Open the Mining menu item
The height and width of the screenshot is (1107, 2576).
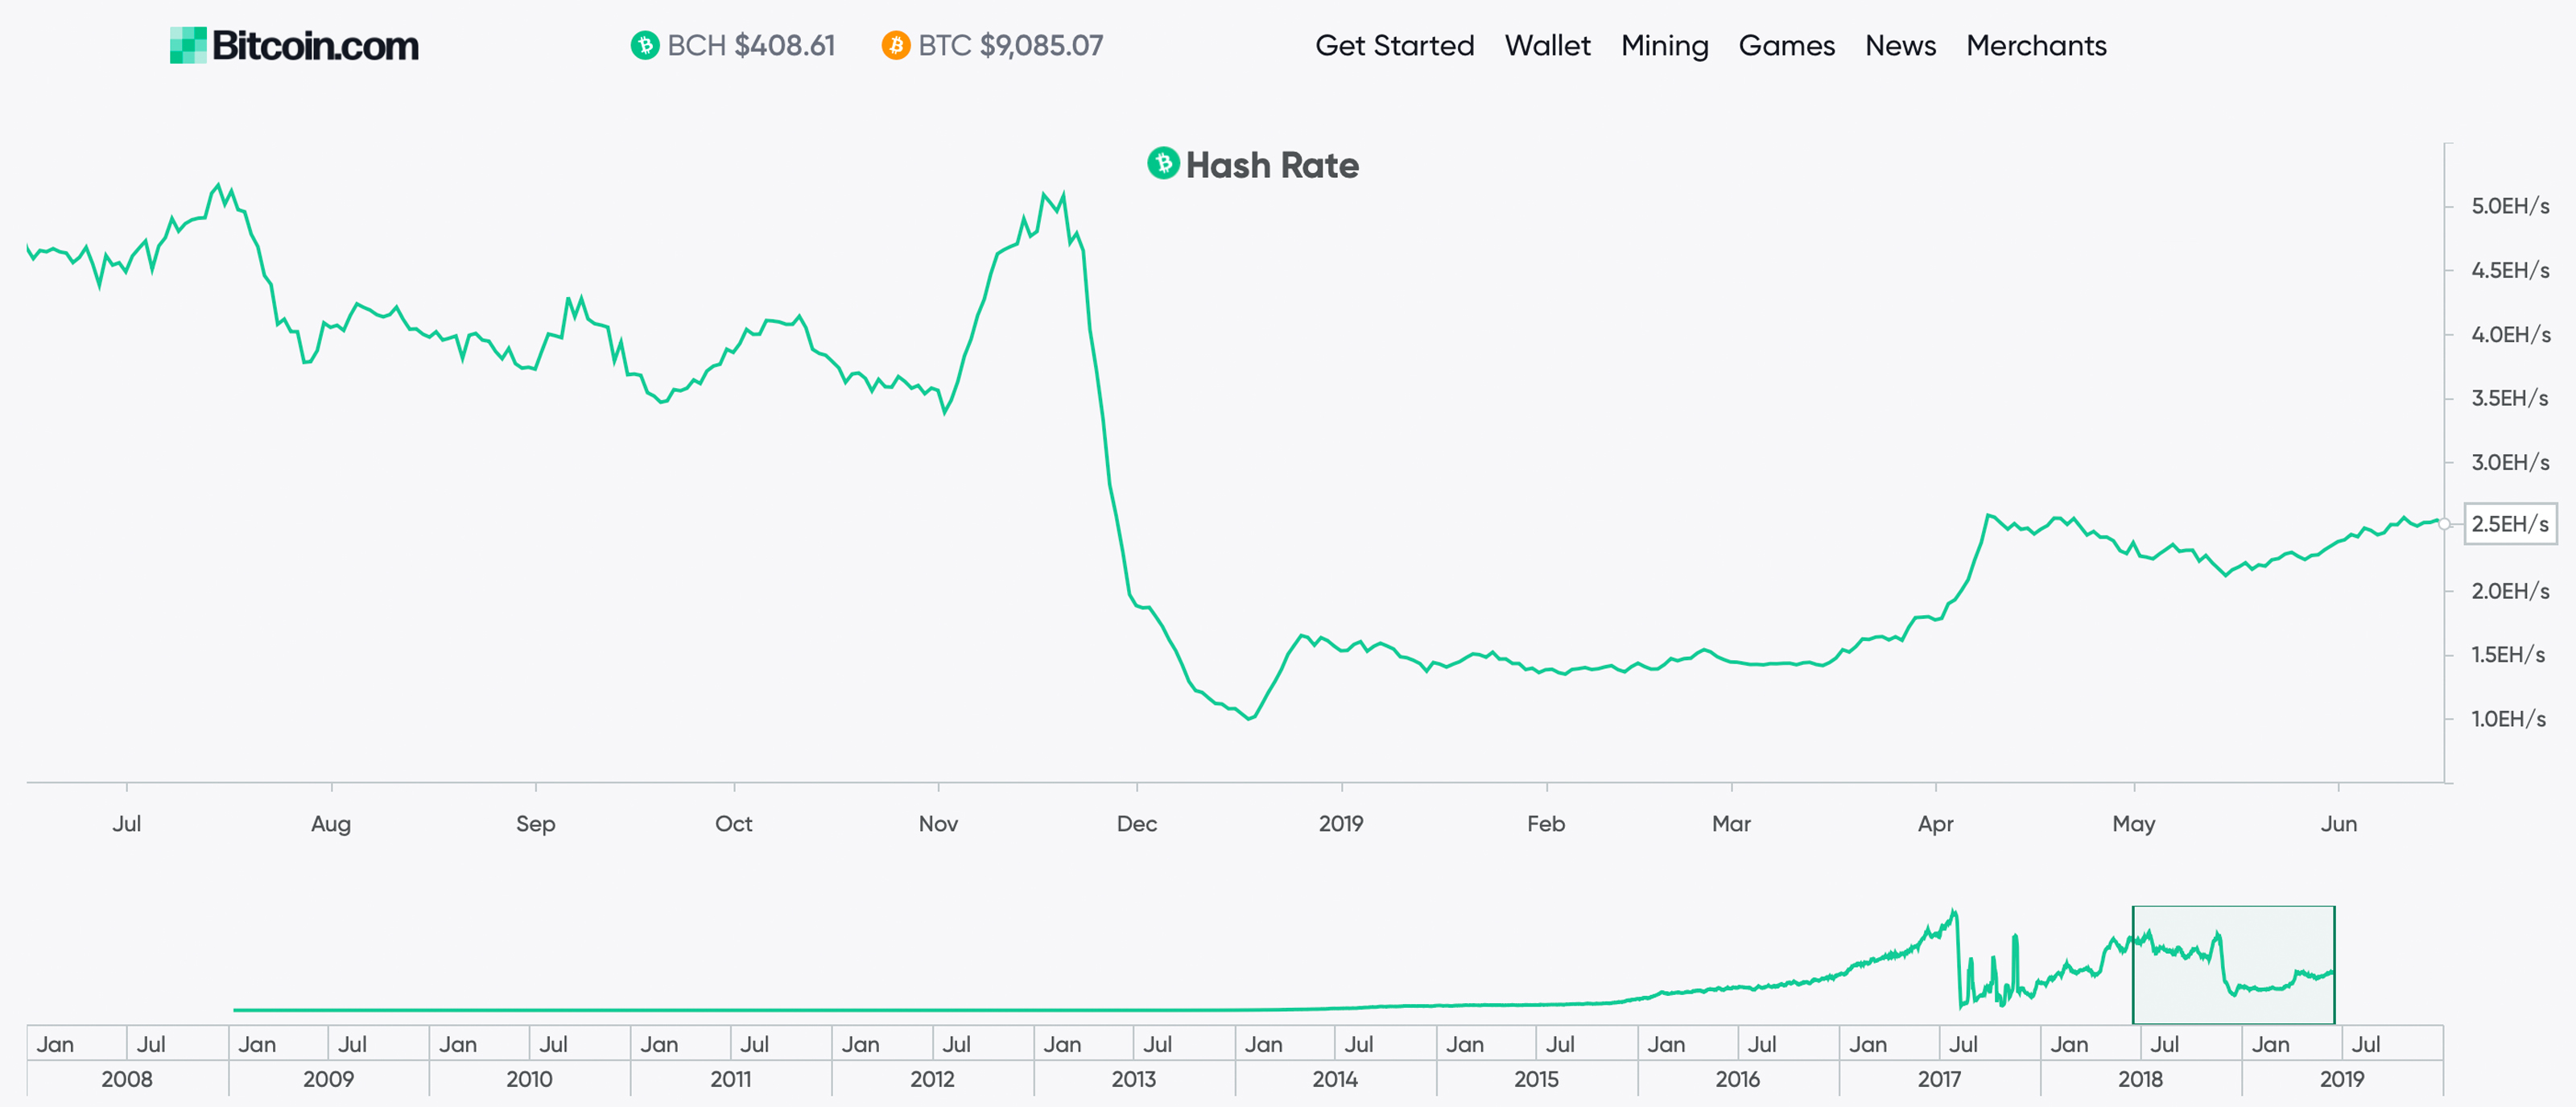[x=1664, y=46]
